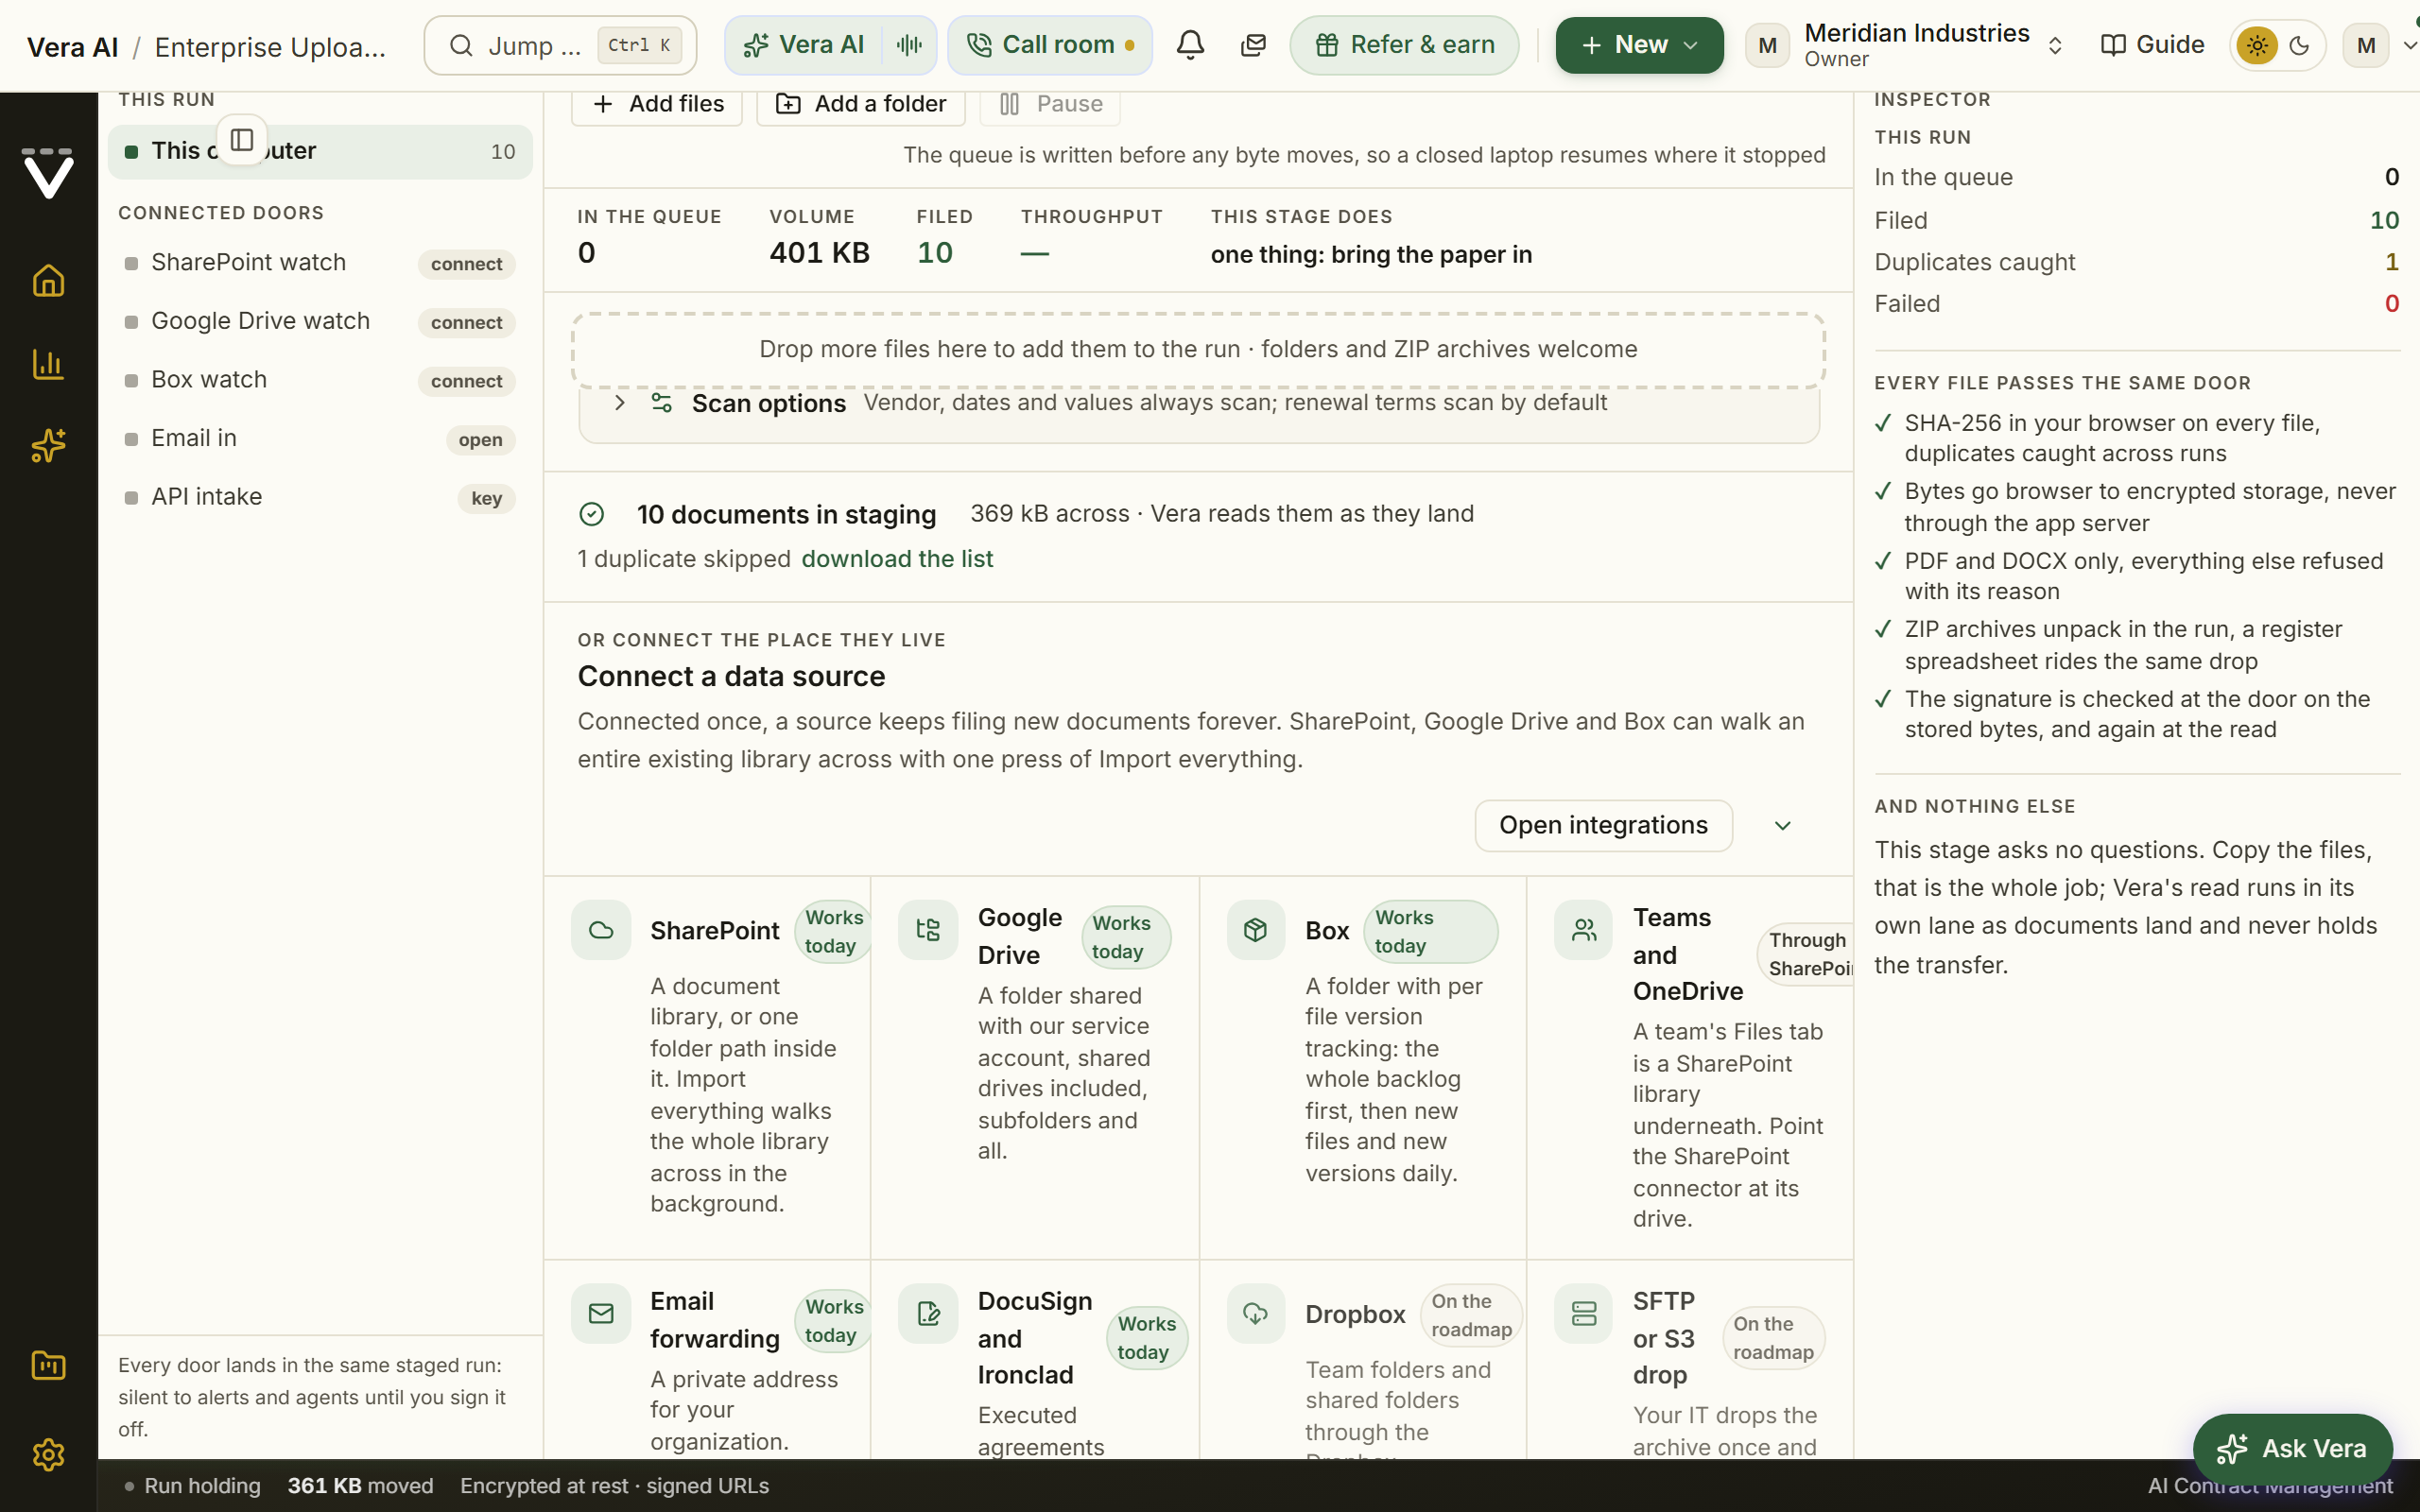
Task: Select This computer run source
Action: 320,152
